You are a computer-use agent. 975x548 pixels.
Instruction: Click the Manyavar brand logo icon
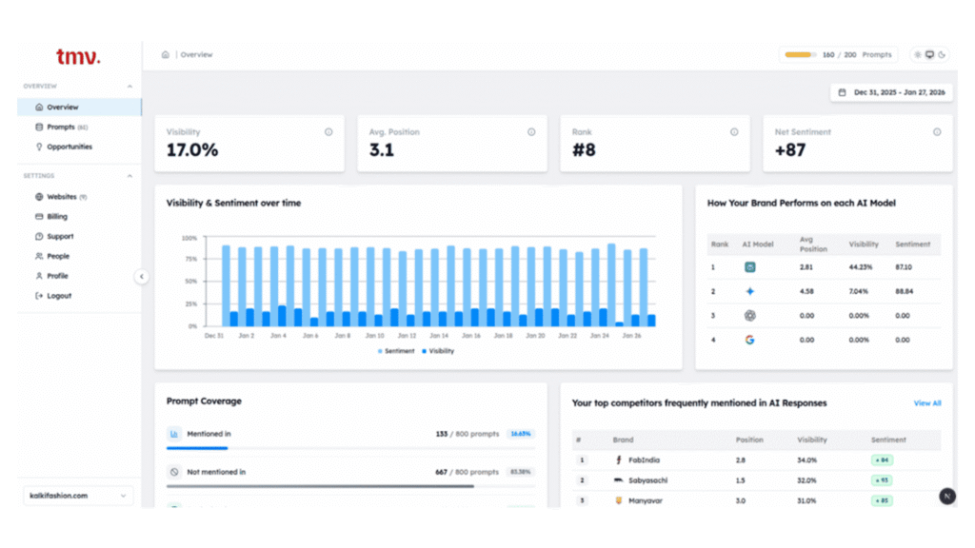click(618, 500)
